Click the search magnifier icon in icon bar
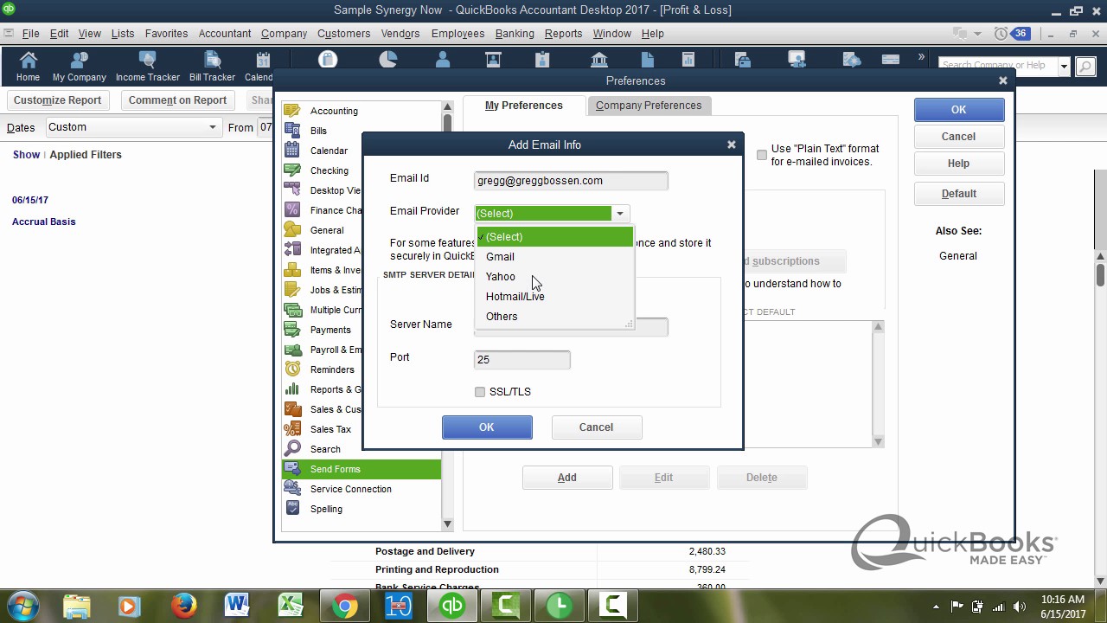1107x623 pixels. [1085, 66]
